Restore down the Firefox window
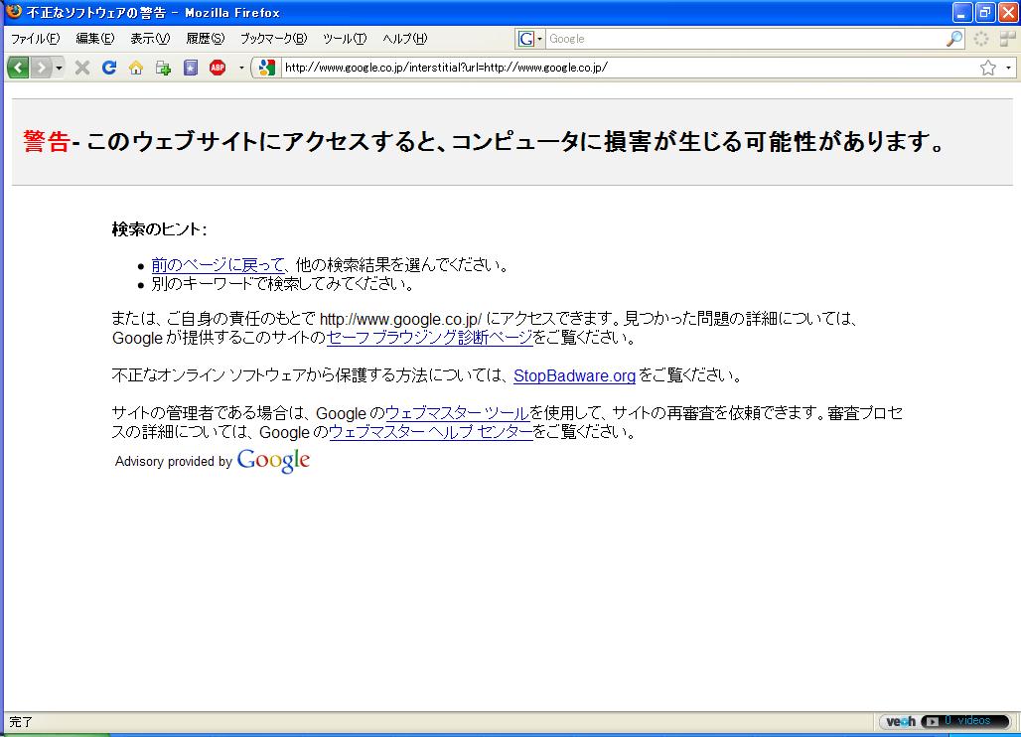Viewport: 1021px width, 737px height. click(985, 12)
